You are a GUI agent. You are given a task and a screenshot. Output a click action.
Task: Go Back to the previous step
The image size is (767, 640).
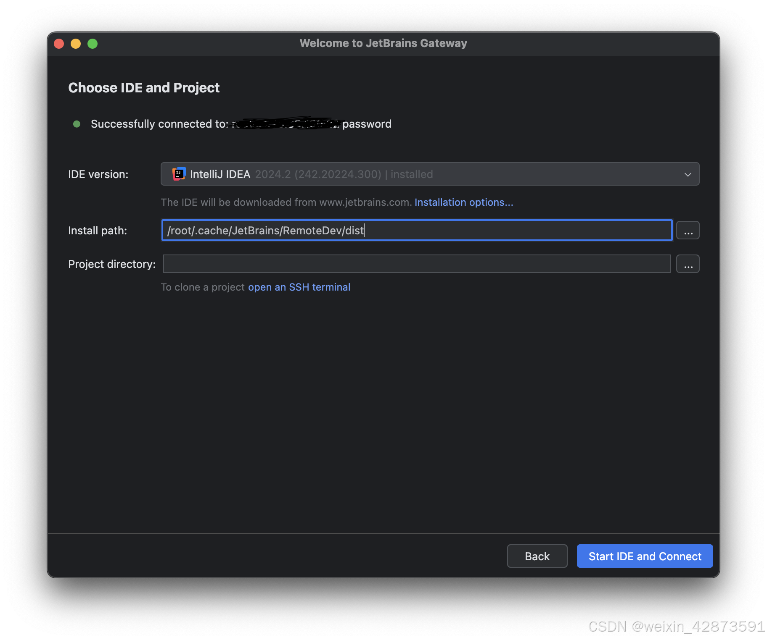537,556
